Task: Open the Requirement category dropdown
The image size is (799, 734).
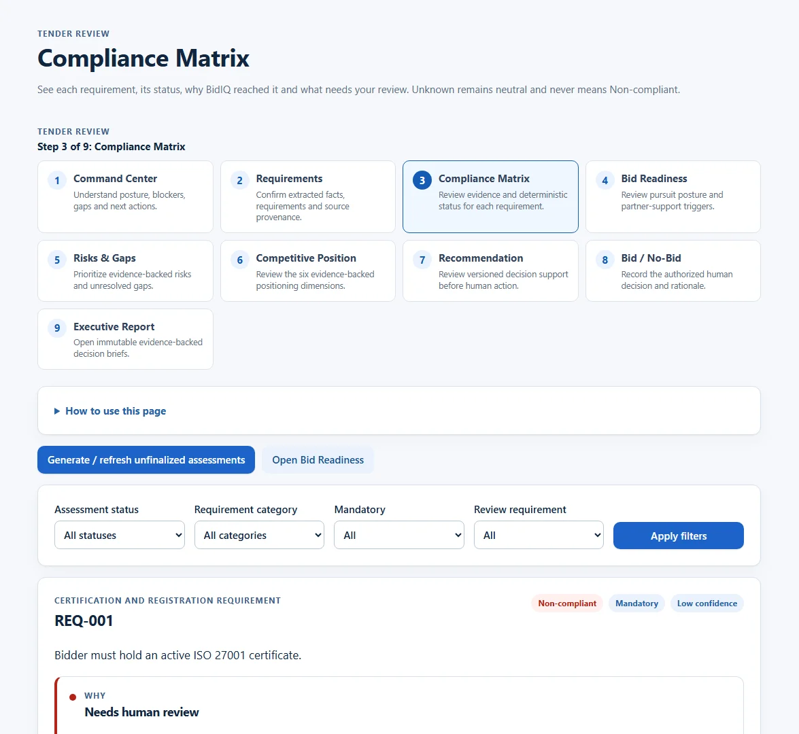Action: (259, 535)
